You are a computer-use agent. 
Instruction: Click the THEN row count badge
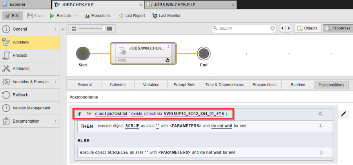coord(320,126)
